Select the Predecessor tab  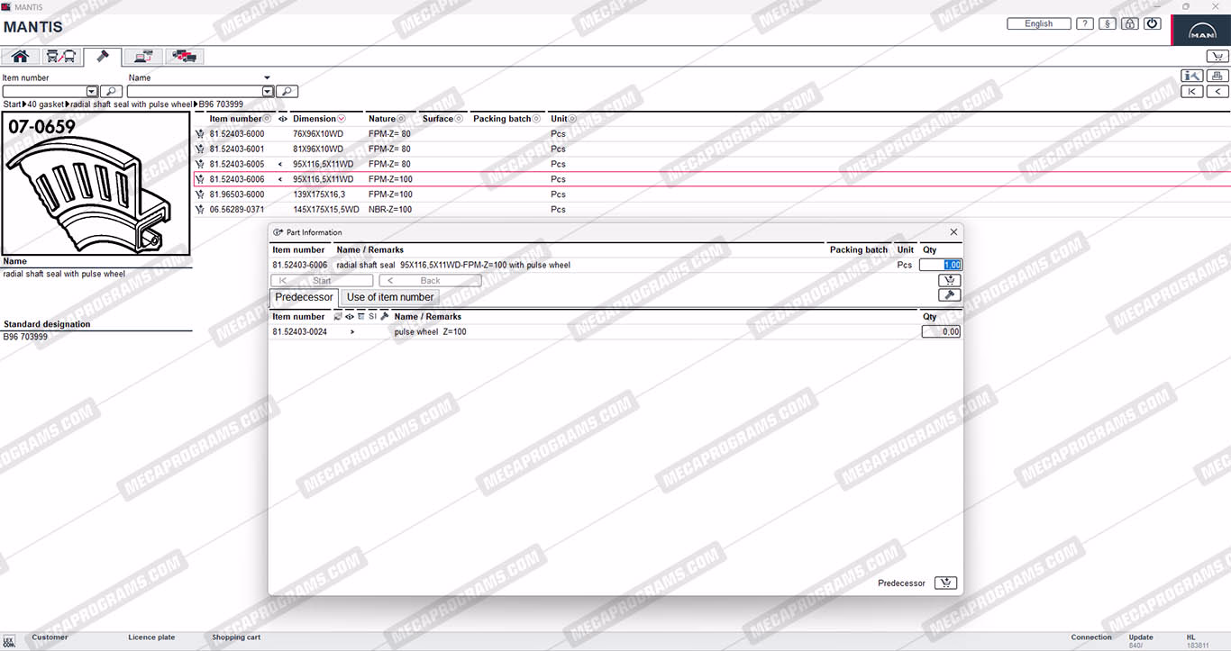pyautogui.click(x=304, y=297)
